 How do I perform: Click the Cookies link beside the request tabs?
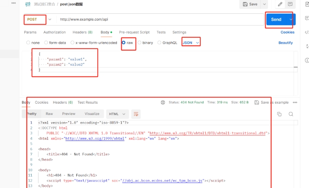(x=288, y=32)
